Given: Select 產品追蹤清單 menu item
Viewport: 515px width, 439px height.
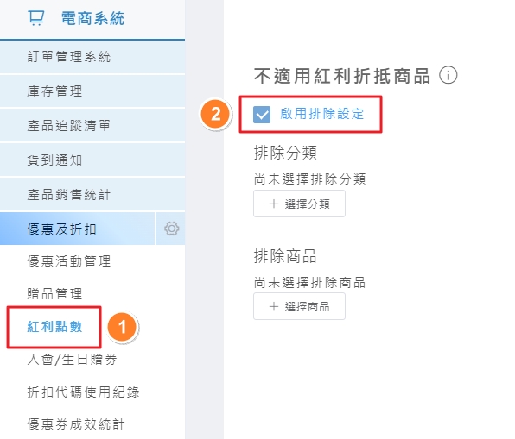Looking at the screenshot, I should (x=92, y=126).
